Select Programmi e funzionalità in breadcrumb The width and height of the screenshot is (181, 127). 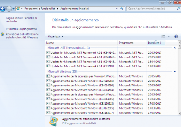40,9
